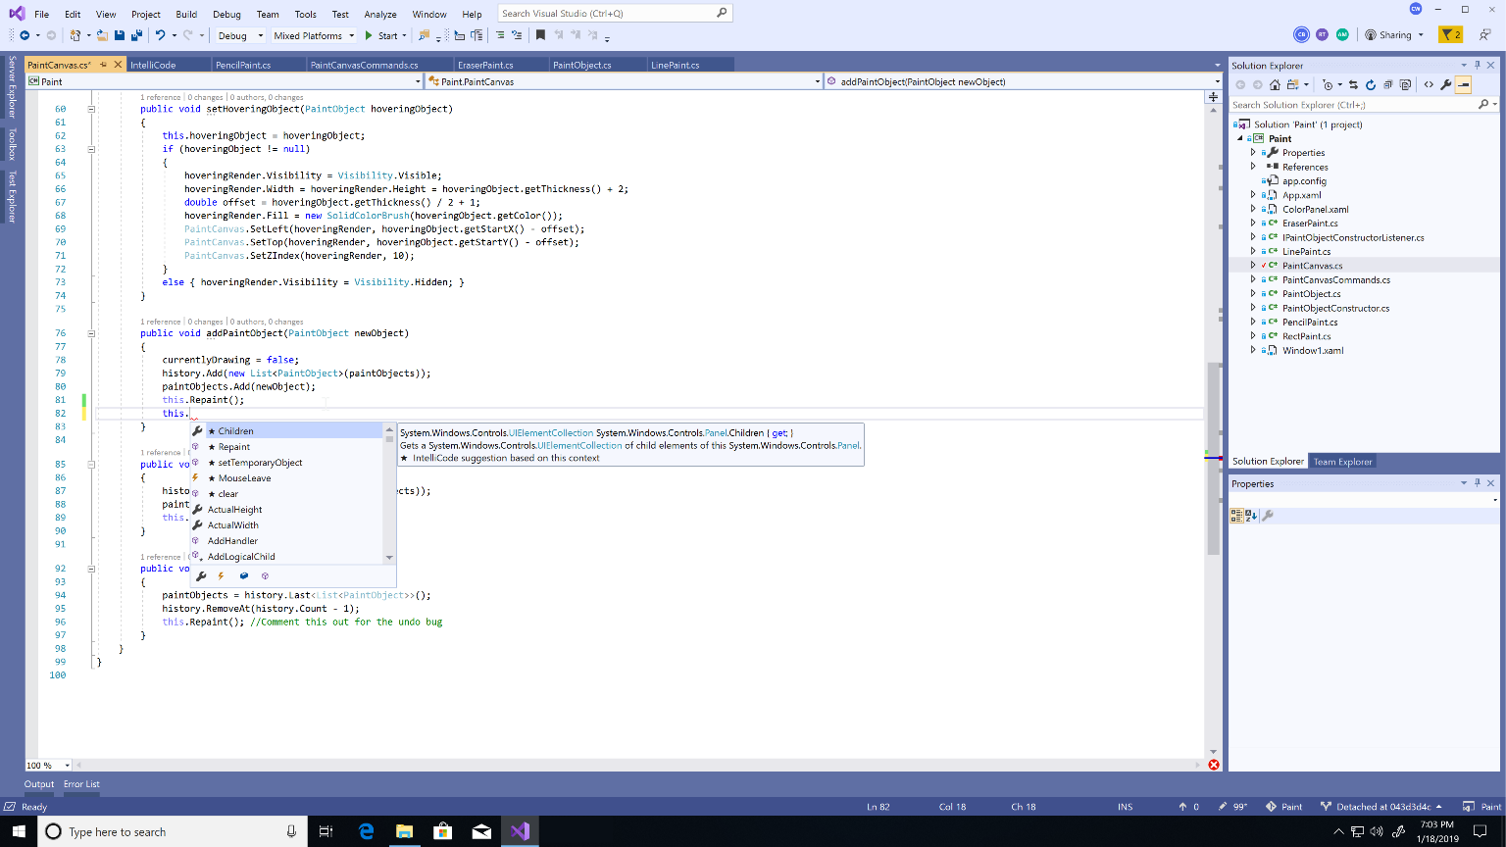Open the Properties wrench in Solution Explorer toolbar
Image resolution: width=1506 pixels, height=847 pixels.
tap(1445, 85)
